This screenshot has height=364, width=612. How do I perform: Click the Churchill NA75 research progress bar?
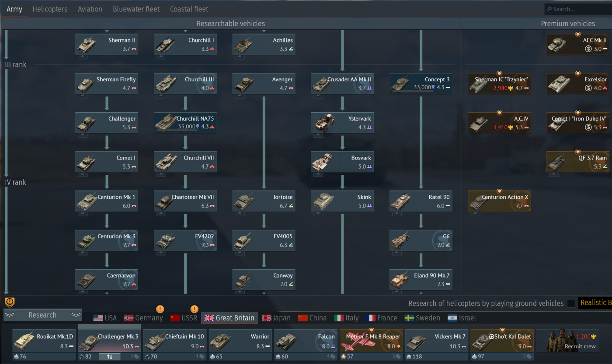[177, 131]
